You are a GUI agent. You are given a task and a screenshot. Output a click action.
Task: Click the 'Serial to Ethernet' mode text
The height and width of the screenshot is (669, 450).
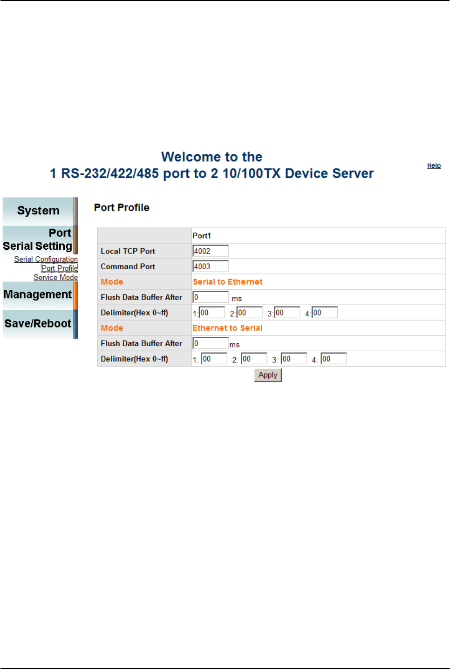pyautogui.click(x=228, y=282)
